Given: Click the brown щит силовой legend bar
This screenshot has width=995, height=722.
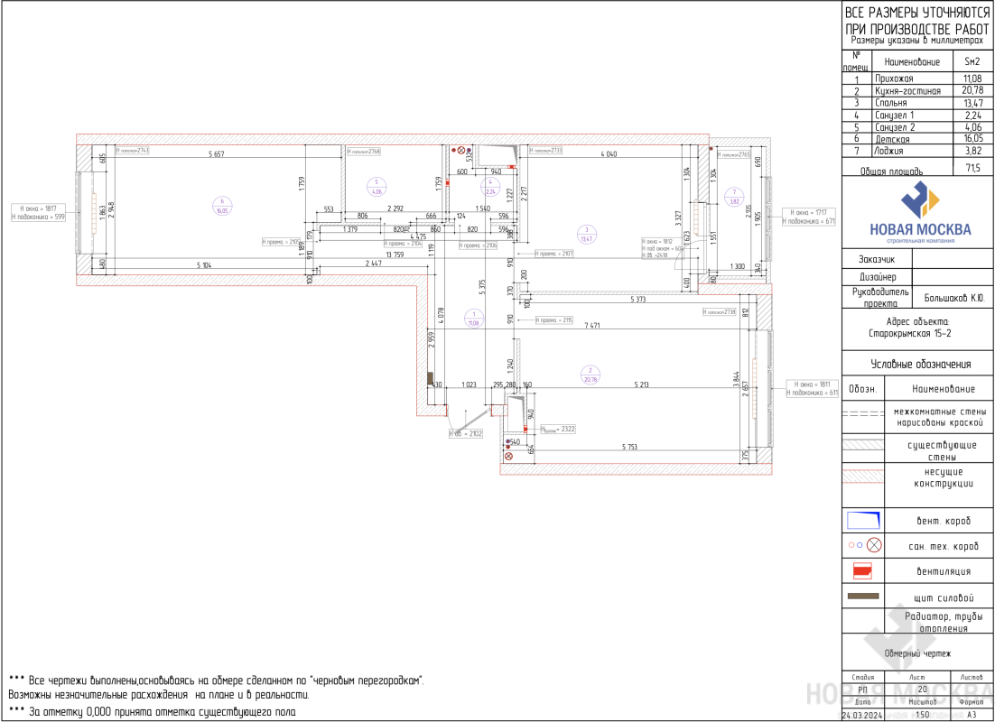Looking at the screenshot, I should point(863,597).
